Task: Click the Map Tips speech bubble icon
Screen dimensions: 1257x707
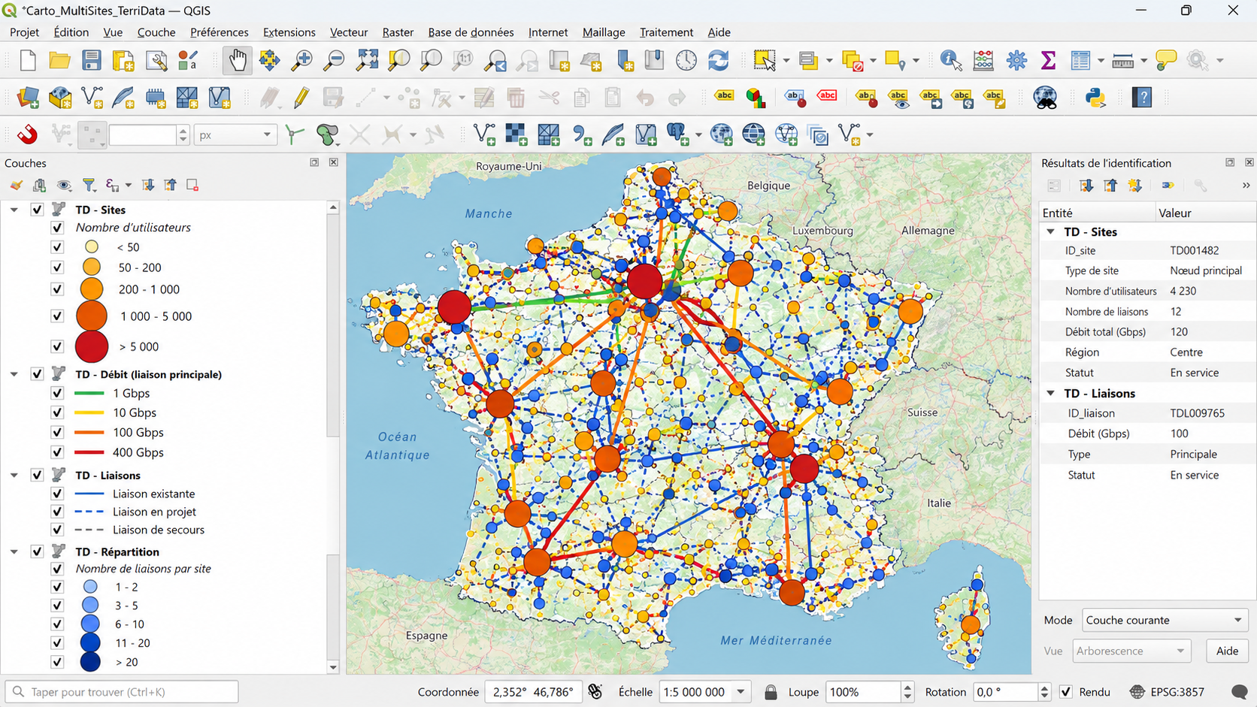Action: click(x=1166, y=60)
